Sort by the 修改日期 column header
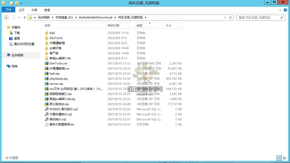290x163 pixels. tap(121, 26)
